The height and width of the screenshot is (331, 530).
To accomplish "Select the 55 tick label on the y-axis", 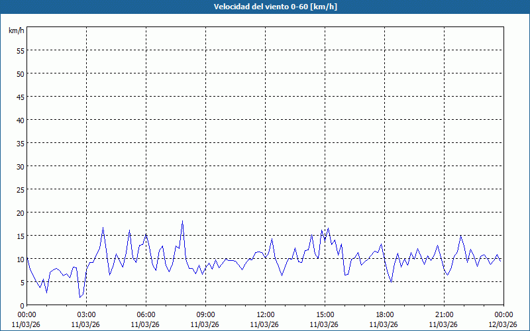I will [x=21, y=50].
